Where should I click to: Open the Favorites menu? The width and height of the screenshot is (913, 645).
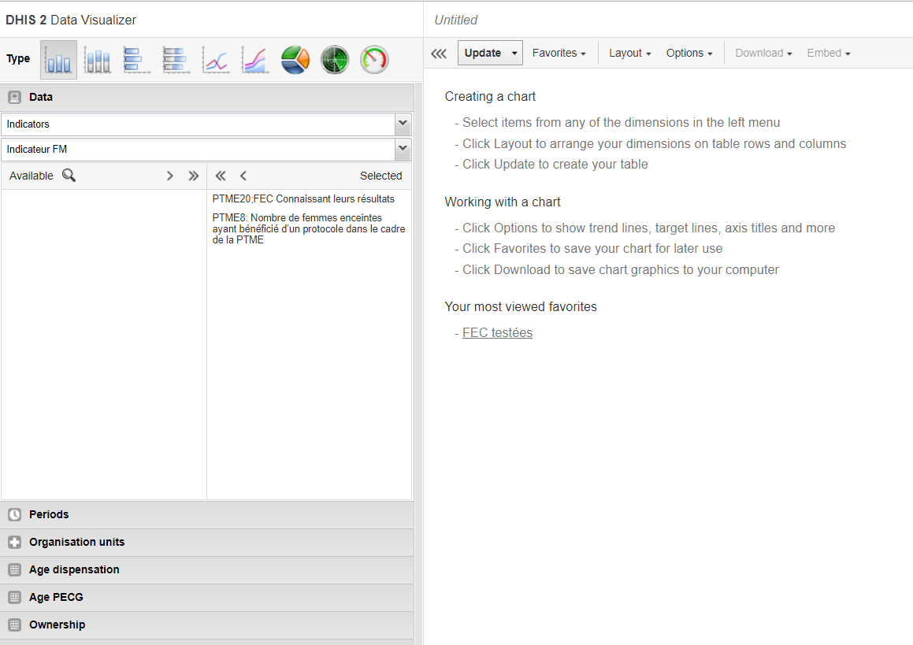coord(559,54)
